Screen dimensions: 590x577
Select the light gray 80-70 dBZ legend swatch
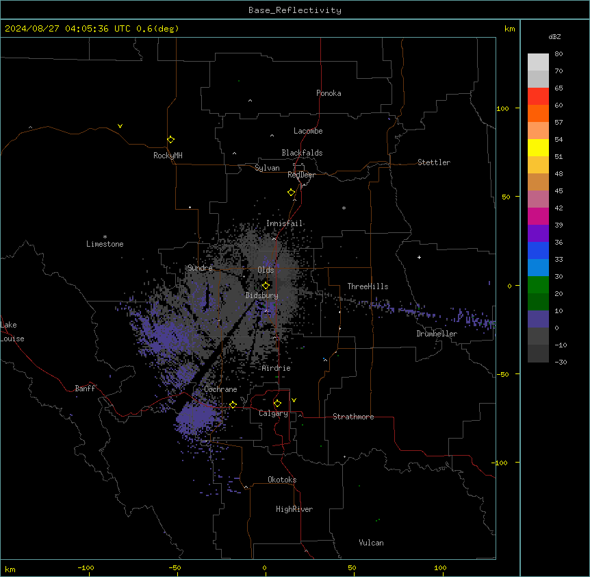coord(538,62)
